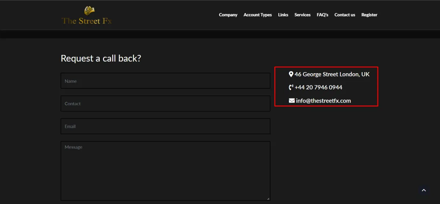This screenshot has width=440, height=204.
Task: Go to the Register page
Action: (369, 15)
